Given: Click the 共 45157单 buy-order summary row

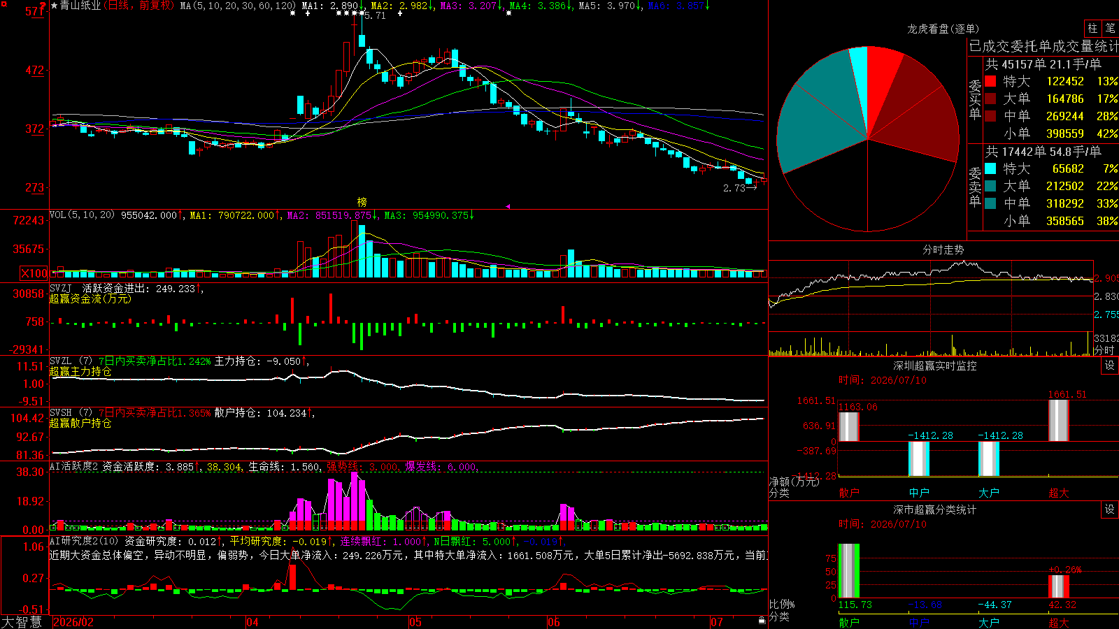Looking at the screenshot, I should pos(1043,64).
